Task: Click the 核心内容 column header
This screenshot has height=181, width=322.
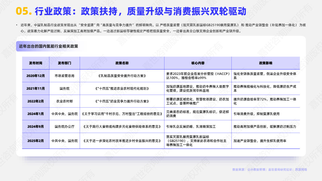Action: coord(198,63)
